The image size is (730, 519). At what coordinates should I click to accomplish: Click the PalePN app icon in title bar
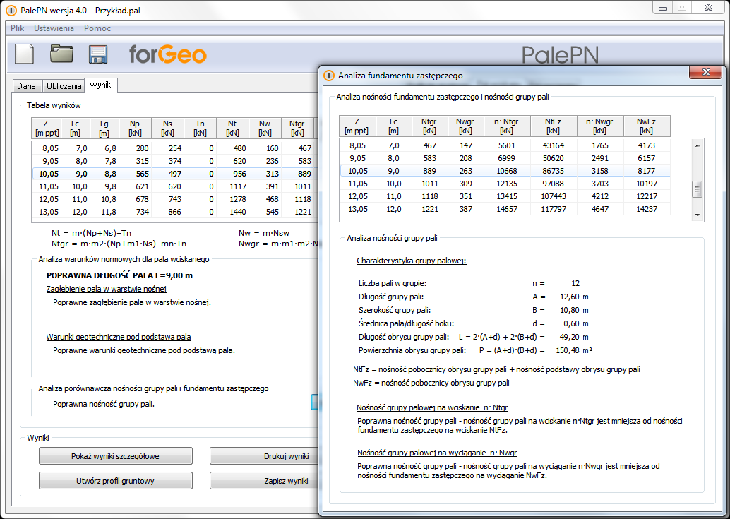[x=11, y=11]
